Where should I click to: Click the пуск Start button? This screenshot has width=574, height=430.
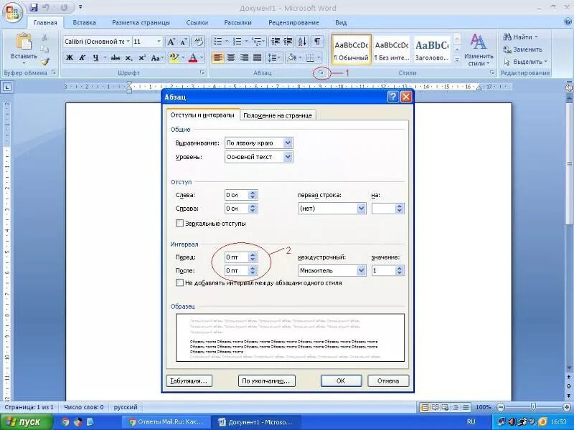tap(27, 422)
